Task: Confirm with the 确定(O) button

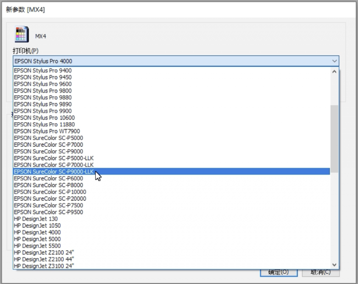Action: click(279, 272)
